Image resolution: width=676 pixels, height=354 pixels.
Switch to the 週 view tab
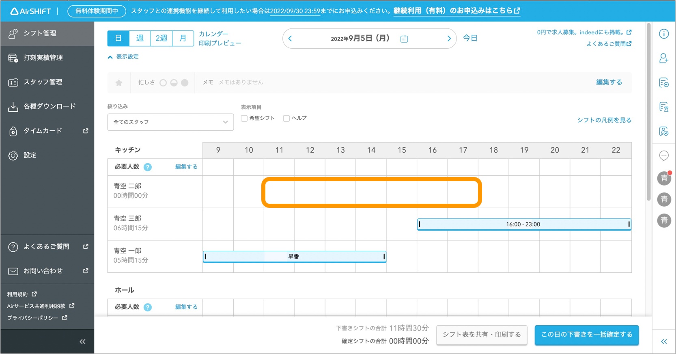[x=140, y=38]
